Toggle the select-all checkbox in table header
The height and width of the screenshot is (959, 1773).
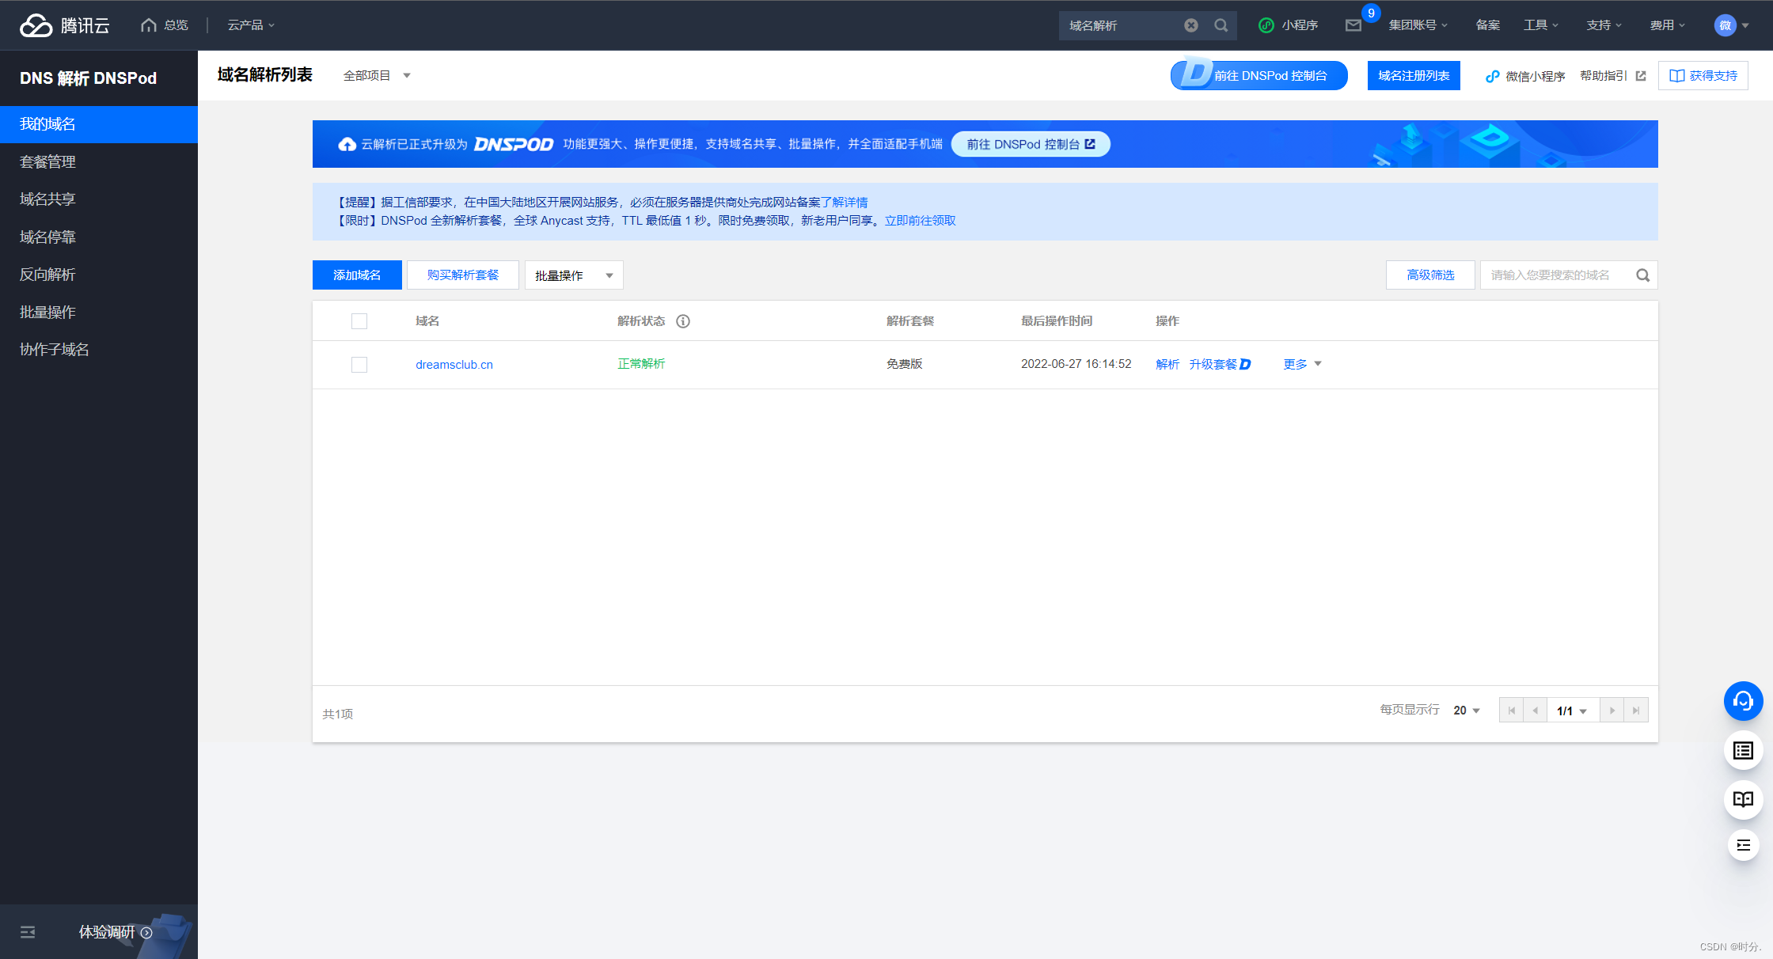tap(359, 321)
